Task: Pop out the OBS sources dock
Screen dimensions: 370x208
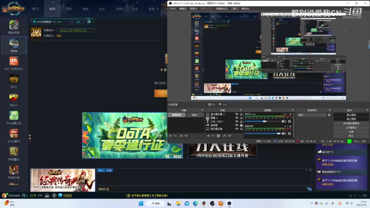Action: (240, 110)
